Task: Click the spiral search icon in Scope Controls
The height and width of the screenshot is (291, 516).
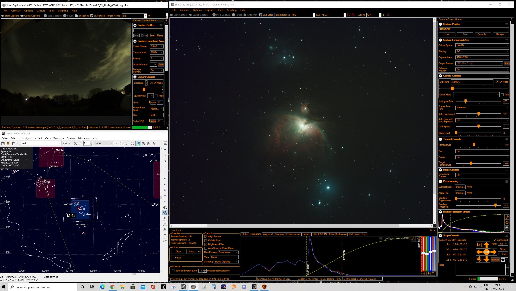Action: click(479, 245)
